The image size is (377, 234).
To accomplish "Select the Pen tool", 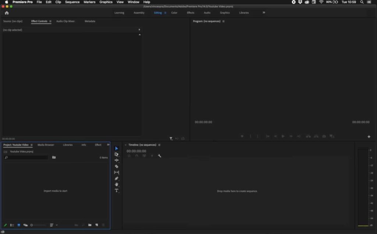I will 117,178.
